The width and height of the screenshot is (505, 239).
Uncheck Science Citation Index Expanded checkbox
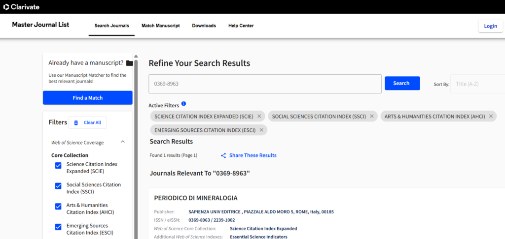(58, 165)
